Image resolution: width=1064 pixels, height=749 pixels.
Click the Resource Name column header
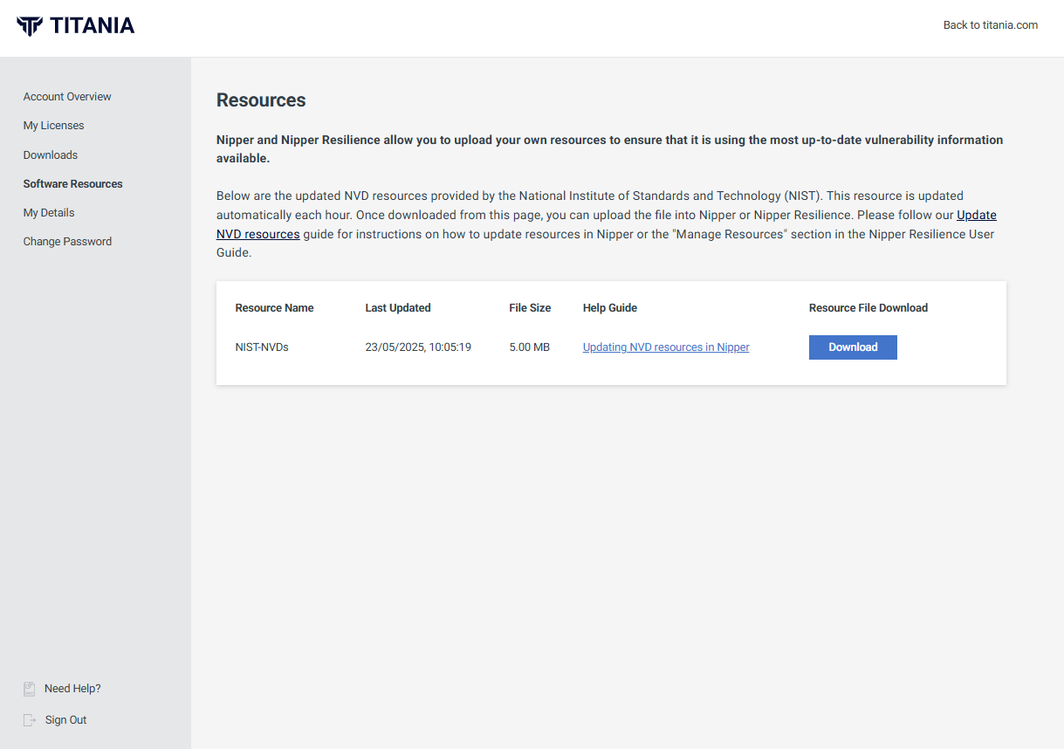click(275, 308)
